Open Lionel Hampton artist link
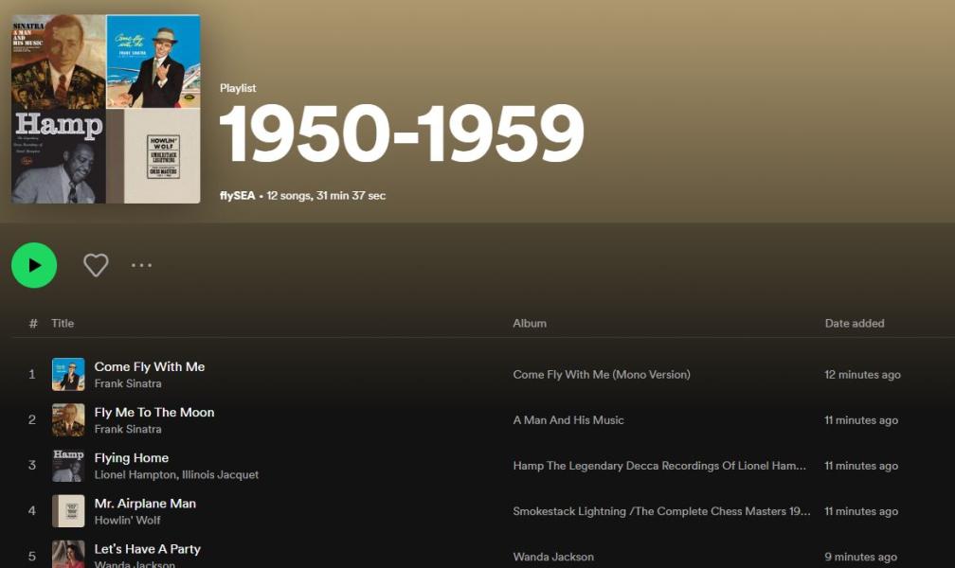Image resolution: width=955 pixels, height=568 pixels. (x=135, y=475)
